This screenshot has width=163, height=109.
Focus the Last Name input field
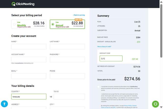tap(67, 47)
